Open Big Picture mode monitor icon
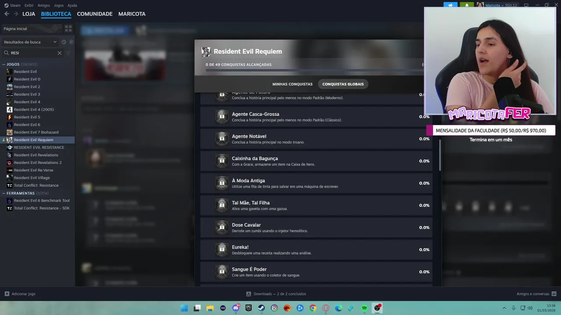561x315 pixels. click(526, 5)
